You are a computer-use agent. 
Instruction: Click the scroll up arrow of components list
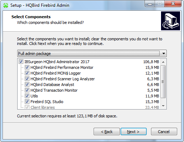(x=163, y=62)
